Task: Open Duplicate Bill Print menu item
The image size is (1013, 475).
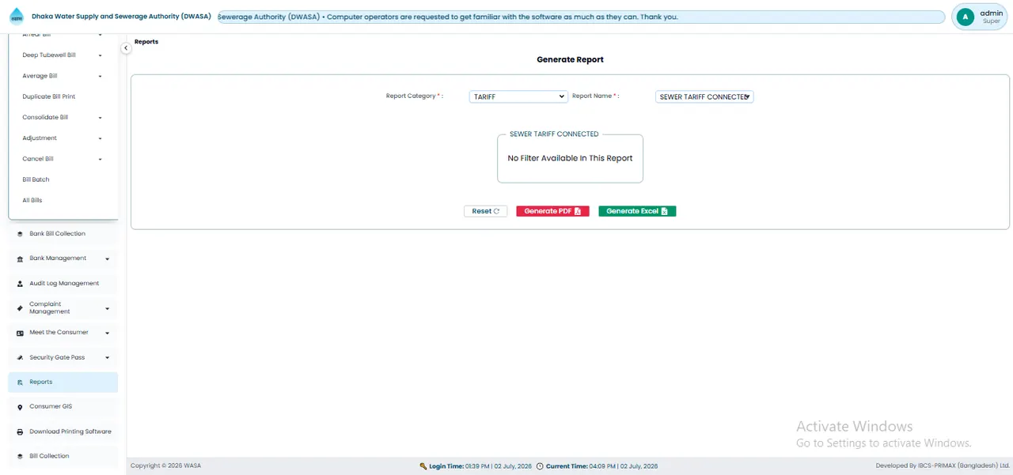Action: 49,96
